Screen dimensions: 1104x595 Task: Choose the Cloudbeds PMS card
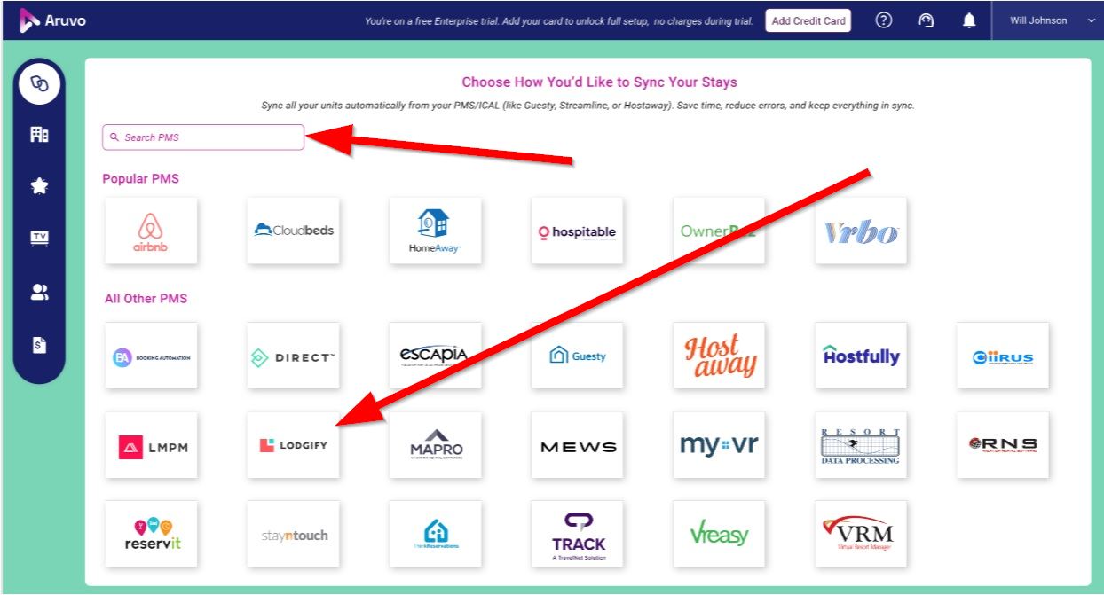[293, 231]
